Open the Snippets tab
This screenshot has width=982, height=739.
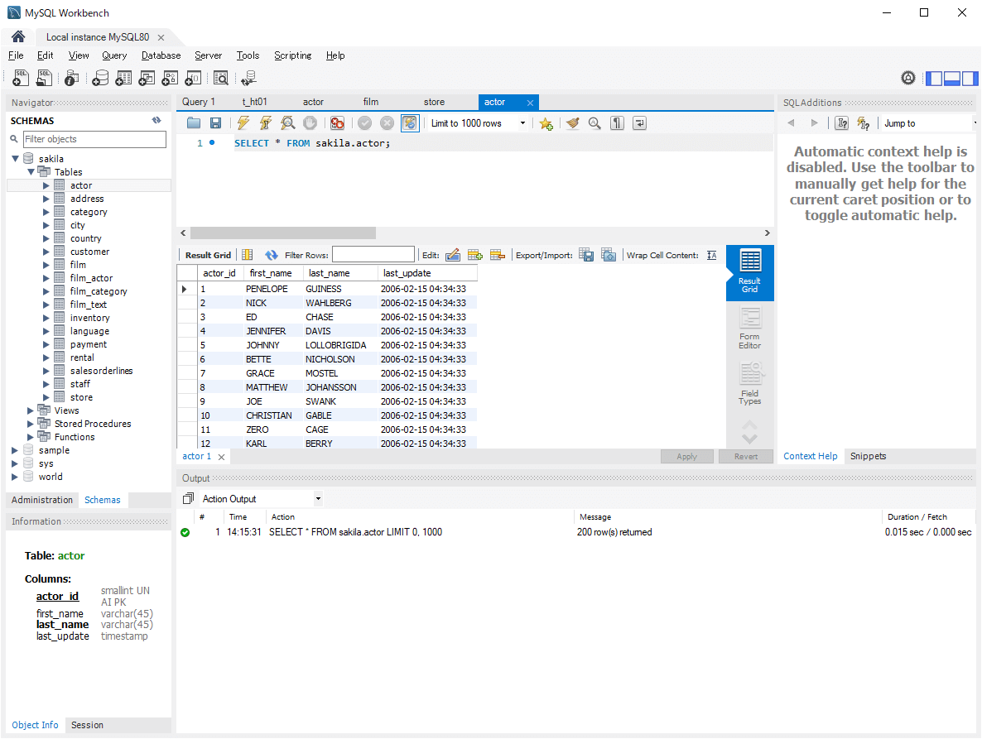[x=868, y=456]
